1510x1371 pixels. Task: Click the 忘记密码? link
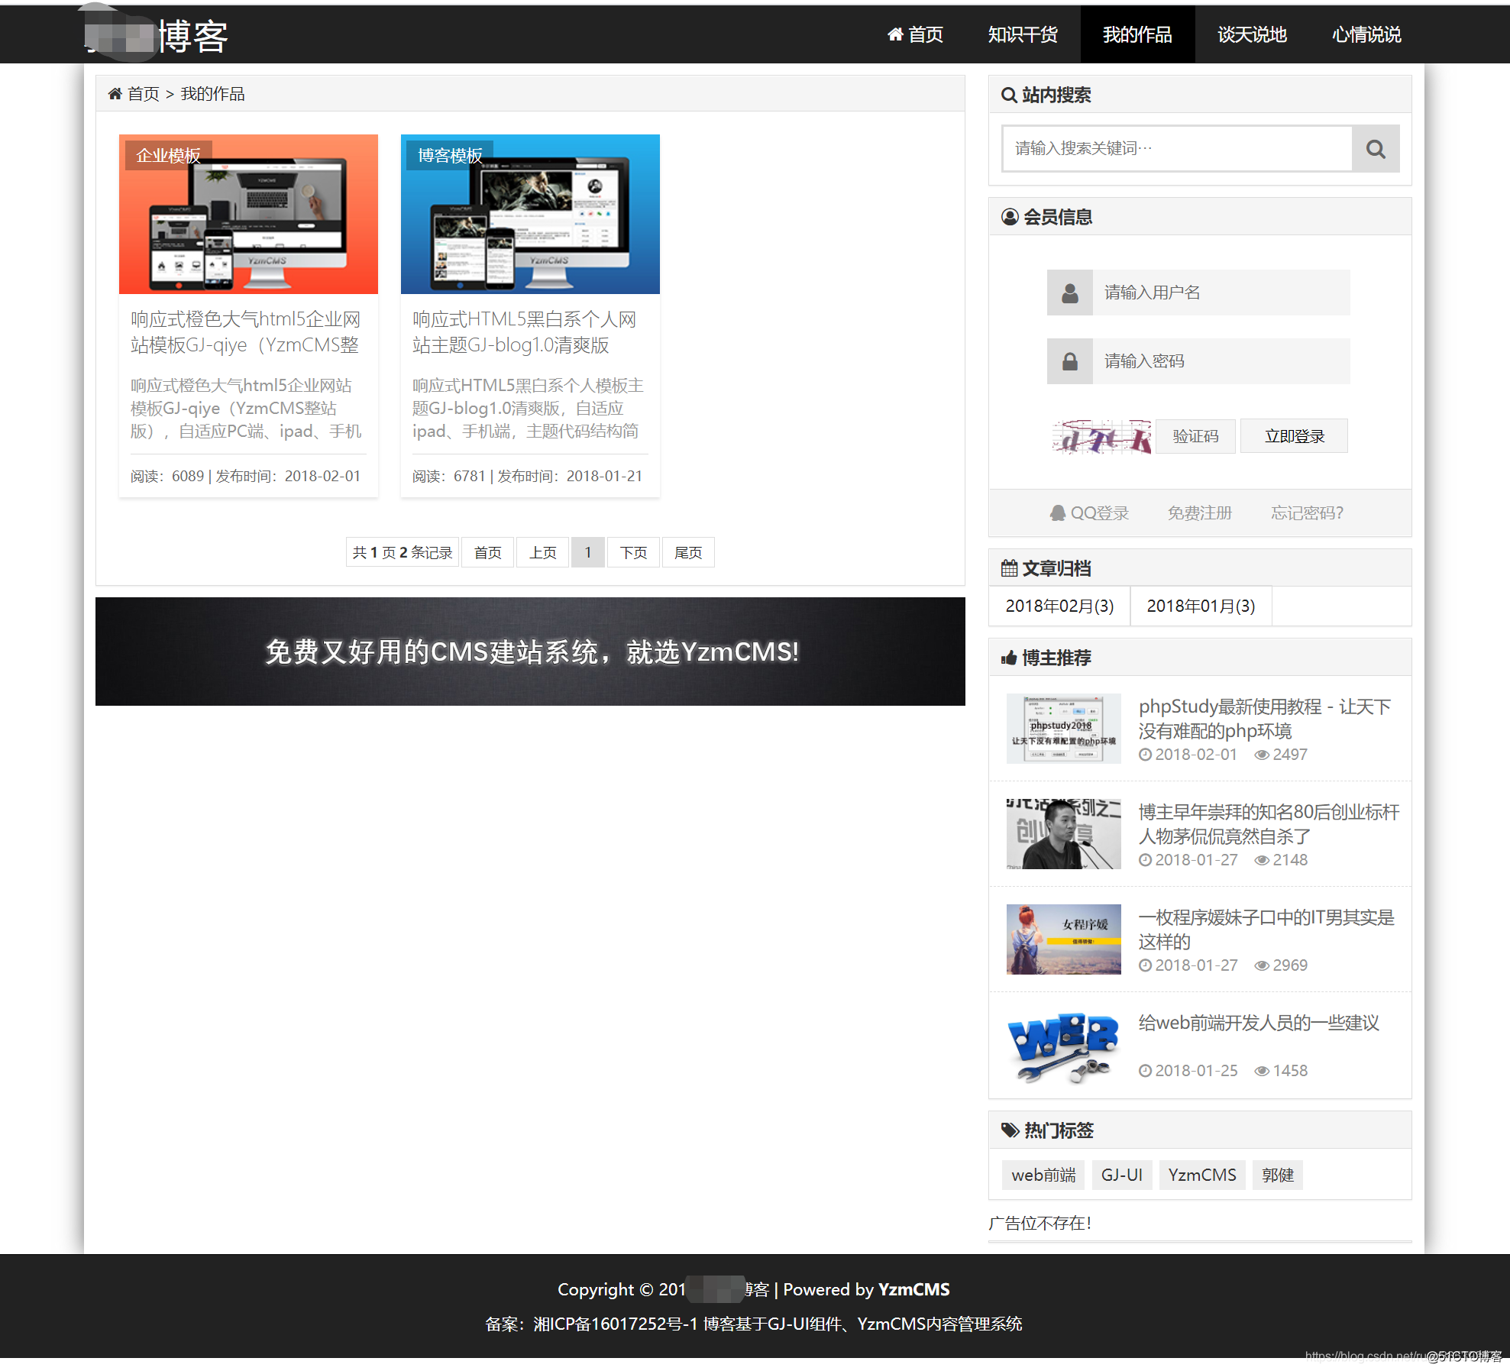click(1306, 513)
